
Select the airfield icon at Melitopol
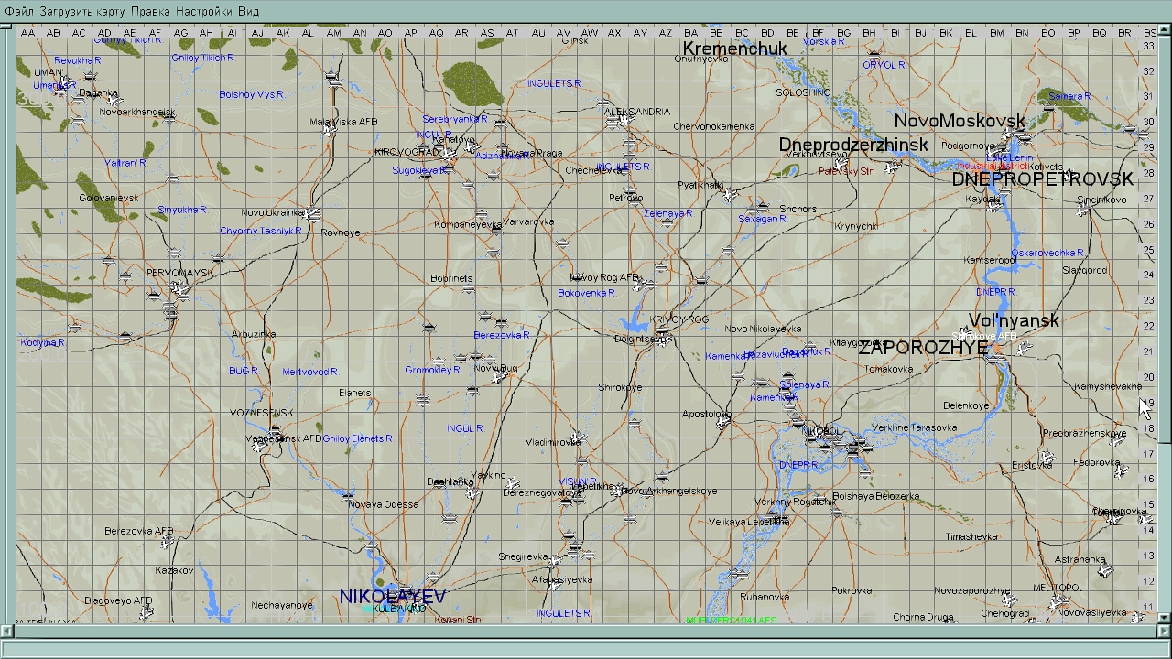(x=1059, y=603)
